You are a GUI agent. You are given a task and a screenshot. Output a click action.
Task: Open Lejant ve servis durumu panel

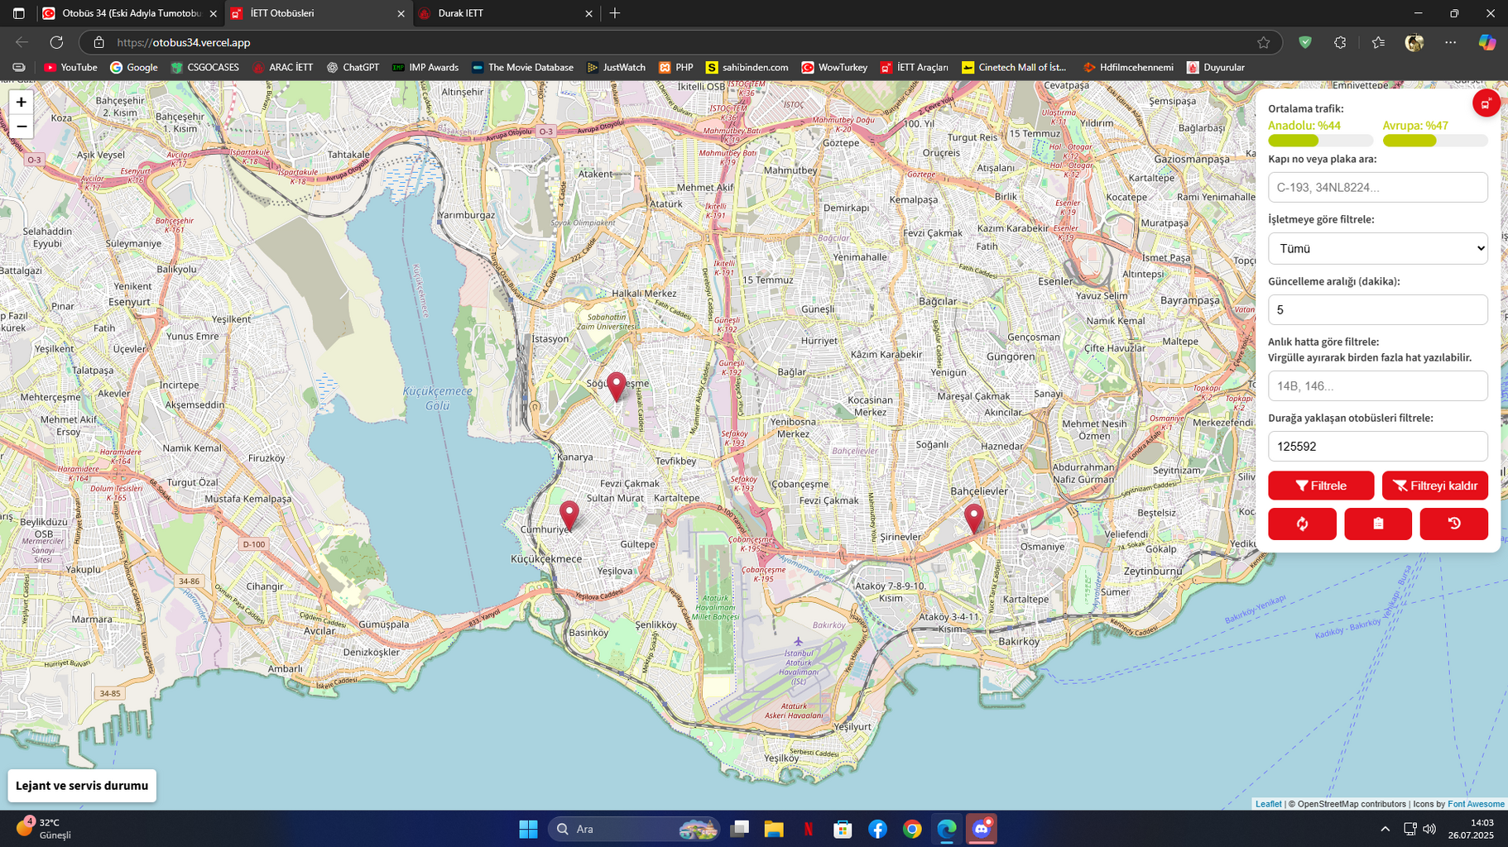[x=82, y=786]
